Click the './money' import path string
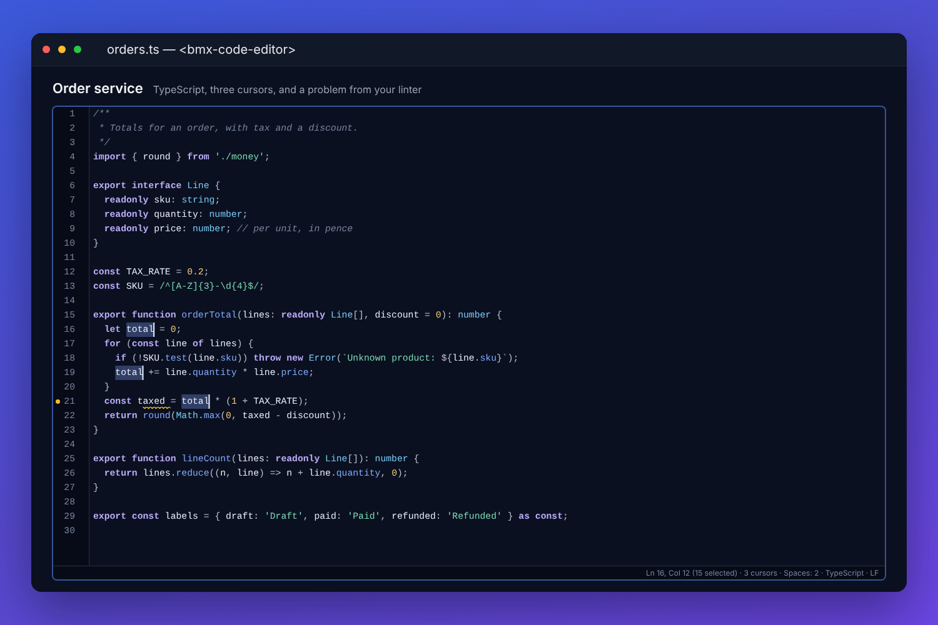Image resolution: width=938 pixels, height=625 pixels. point(240,157)
